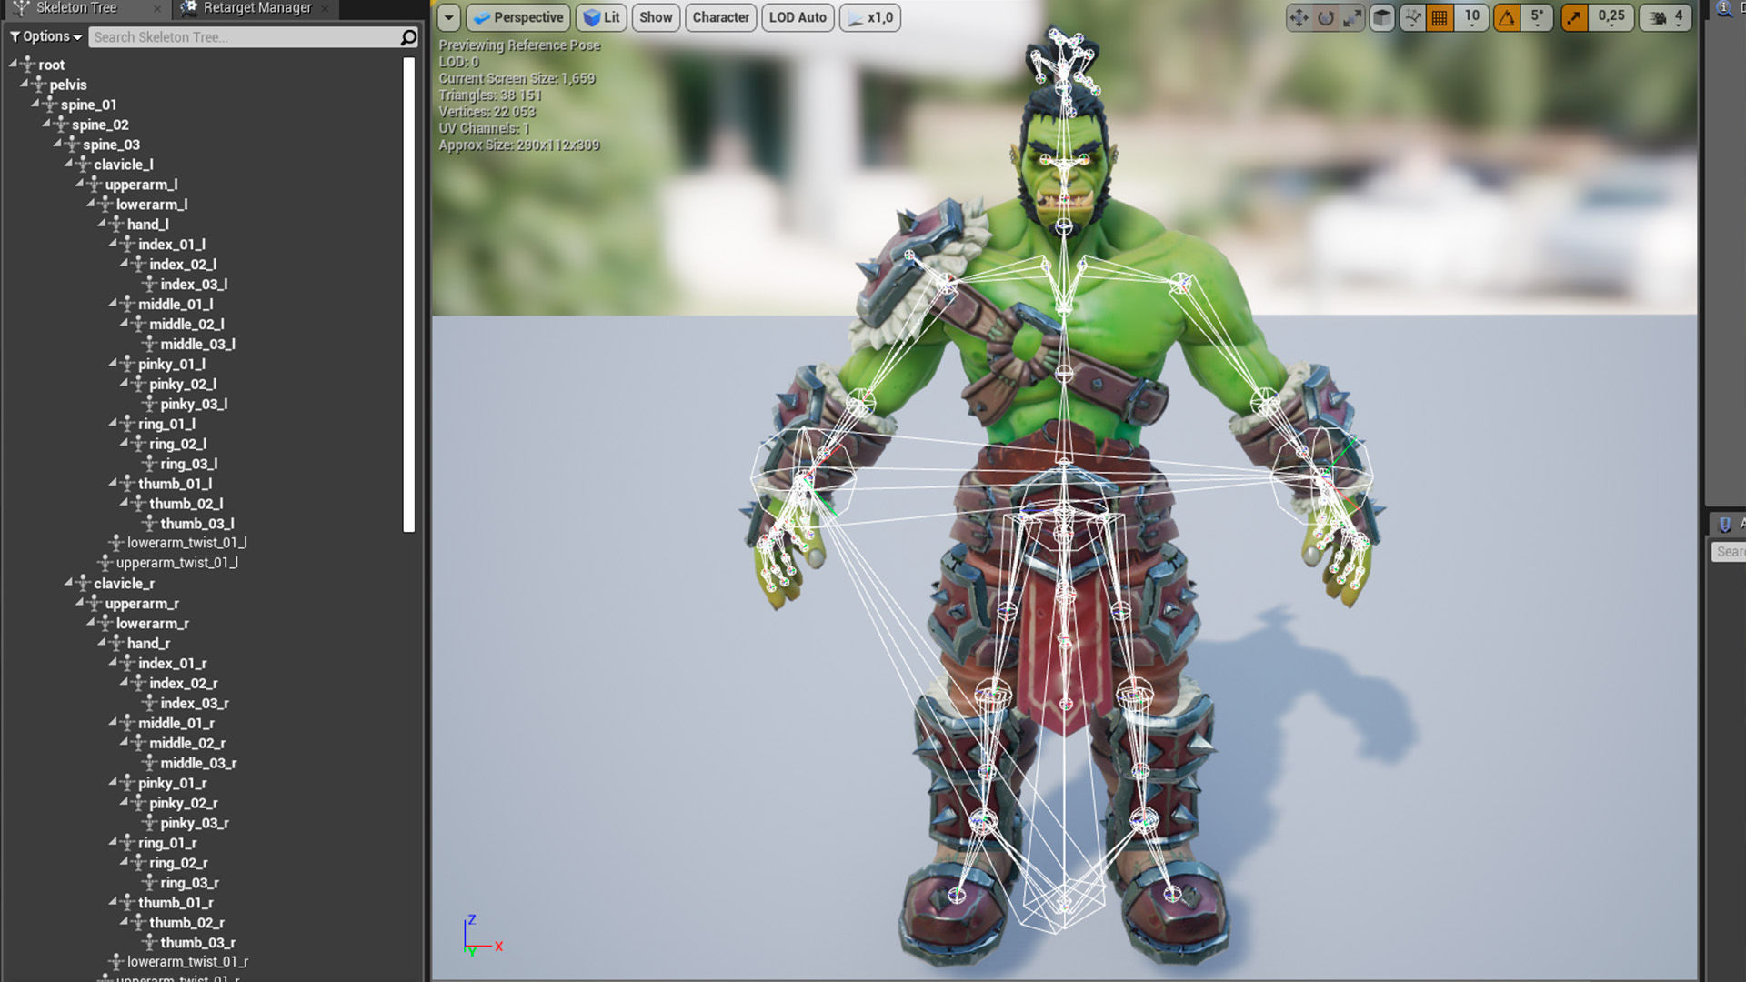Open the Character menu
This screenshot has height=982, width=1746.
coord(720,17)
